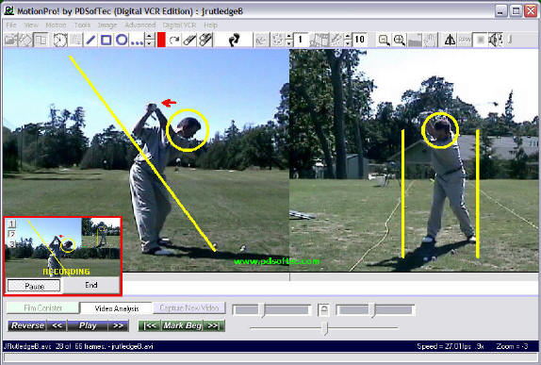Click the stopwatch clock icon

pyautogui.click(x=60, y=40)
